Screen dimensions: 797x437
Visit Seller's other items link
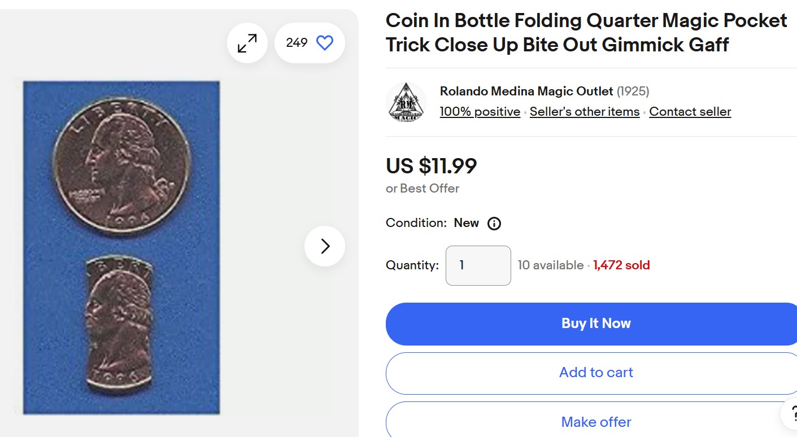(x=584, y=112)
